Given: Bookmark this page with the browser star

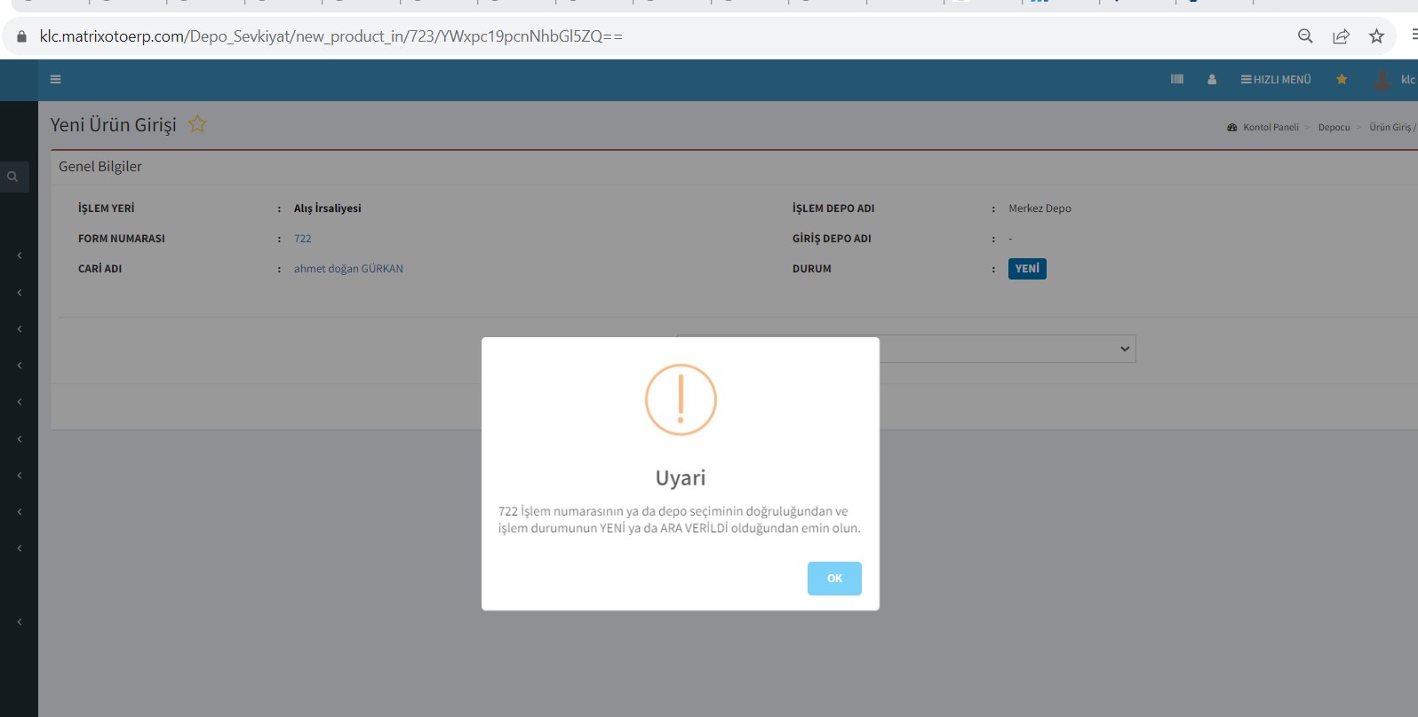Looking at the screenshot, I should pos(1376,36).
